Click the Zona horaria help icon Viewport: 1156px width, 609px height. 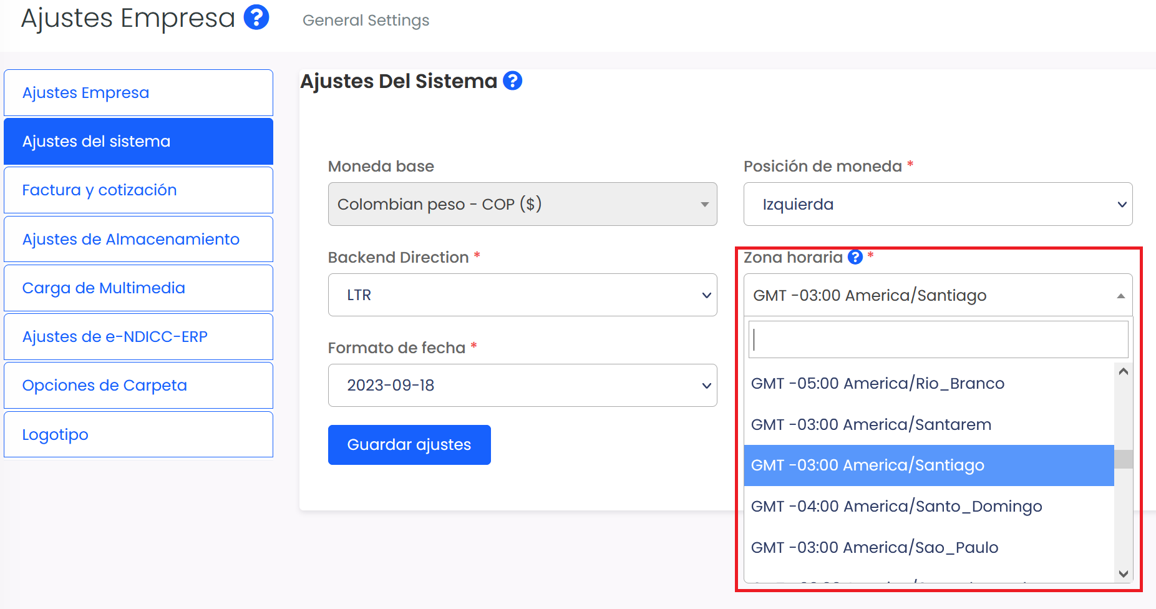click(x=855, y=257)
